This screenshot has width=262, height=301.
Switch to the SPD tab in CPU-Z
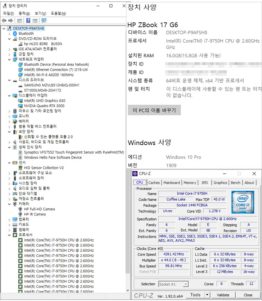[x=205, y=182]
